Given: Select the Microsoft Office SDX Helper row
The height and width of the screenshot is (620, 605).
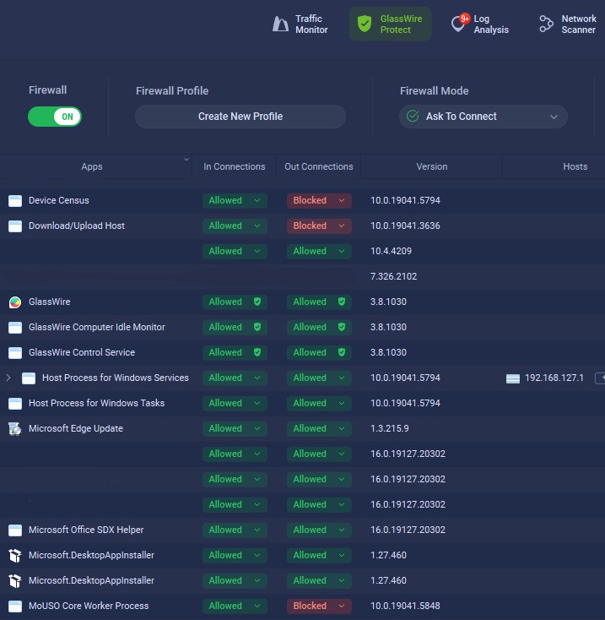Looking at the screenshot, I should (86, 530).
